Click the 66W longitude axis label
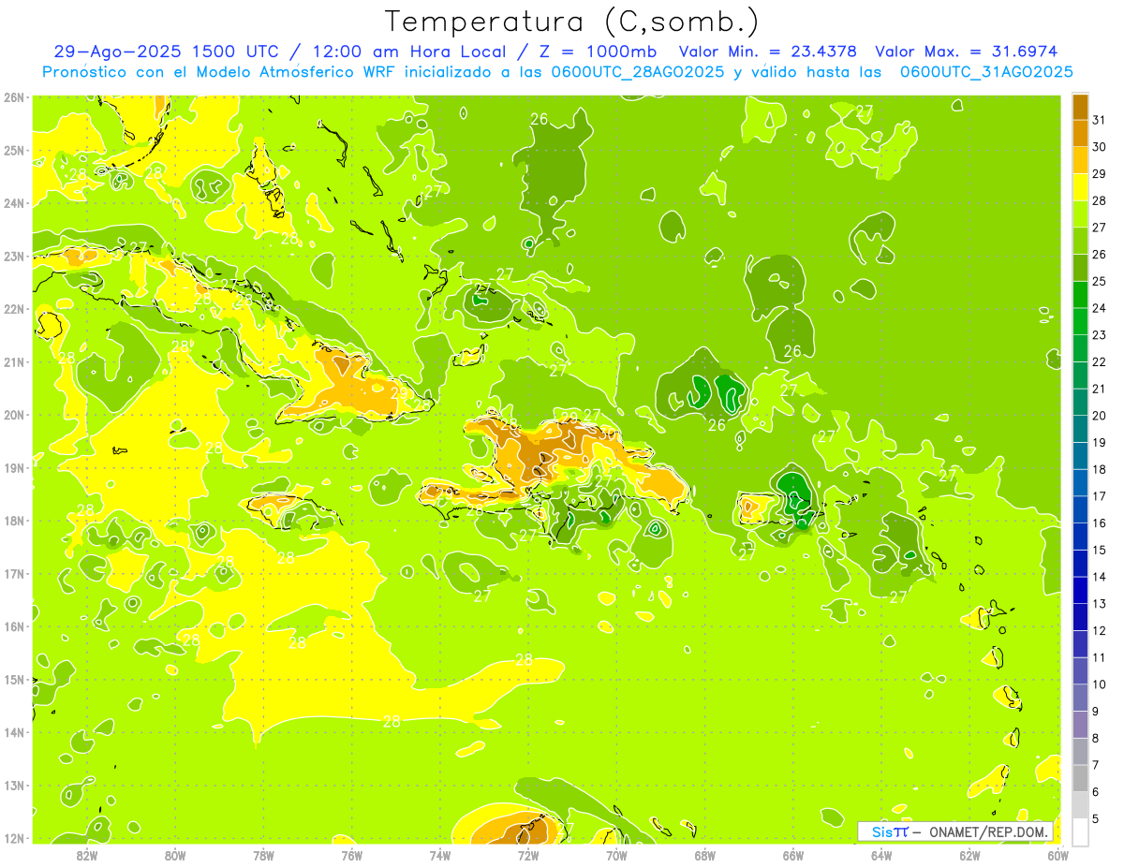This screenshot has width=1124, height=868. point(793,855)
